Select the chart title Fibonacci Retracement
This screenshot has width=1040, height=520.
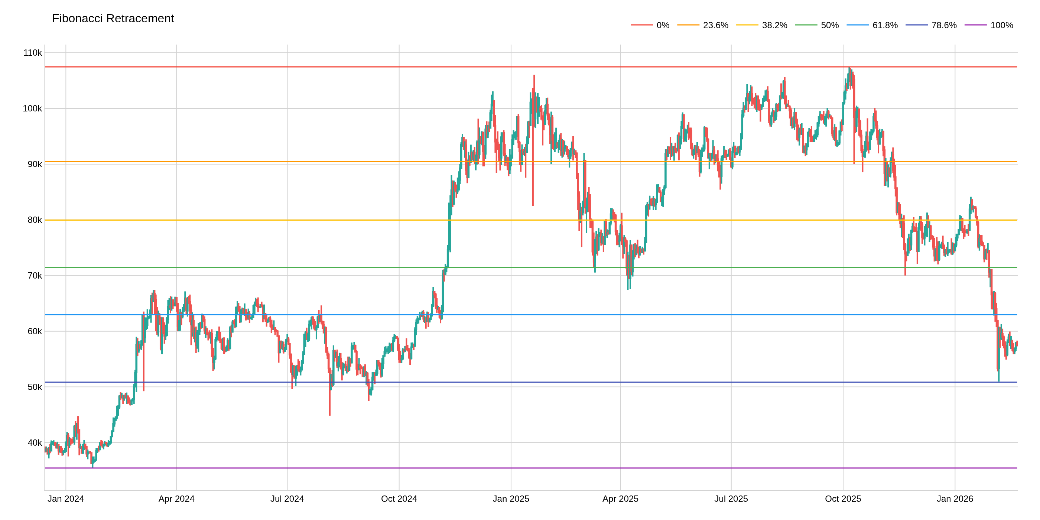tap(113, 18)
